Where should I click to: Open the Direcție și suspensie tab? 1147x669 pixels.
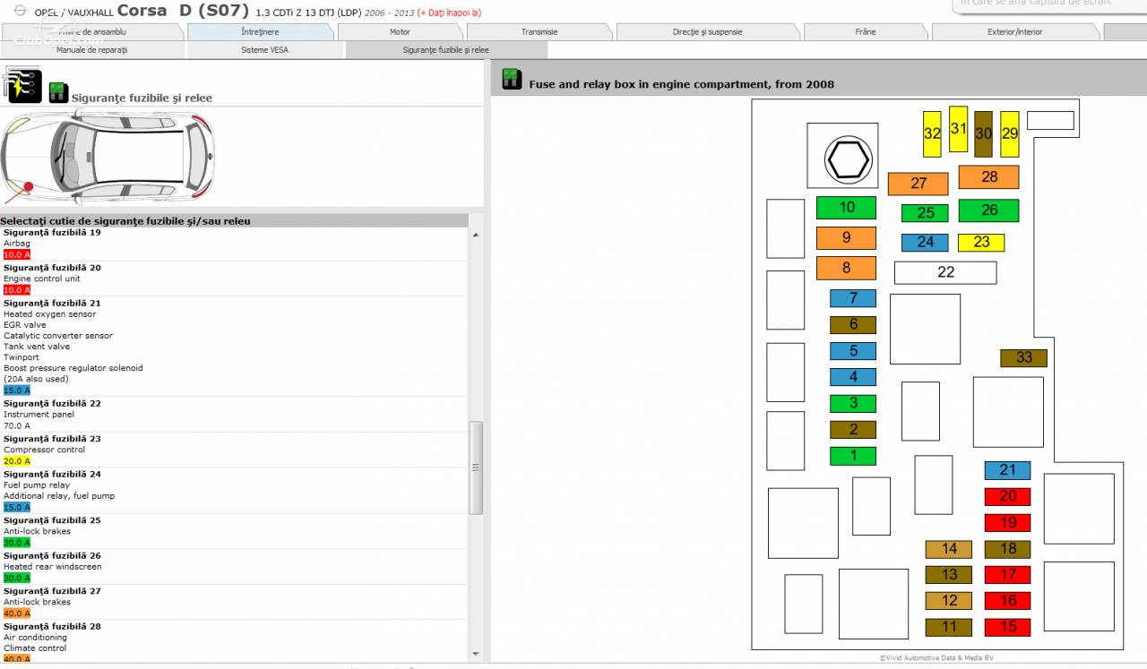(708, 32)
